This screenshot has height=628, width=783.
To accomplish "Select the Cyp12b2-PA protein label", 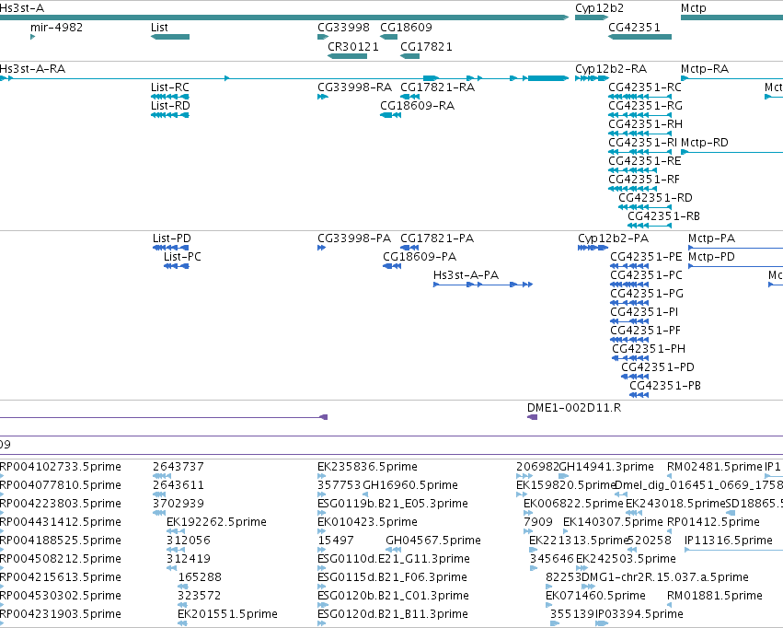I will pos(613,238).
